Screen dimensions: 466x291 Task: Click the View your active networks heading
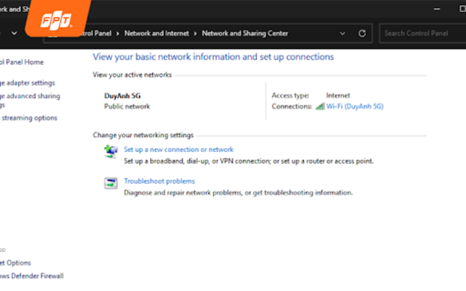coord(132,75)
